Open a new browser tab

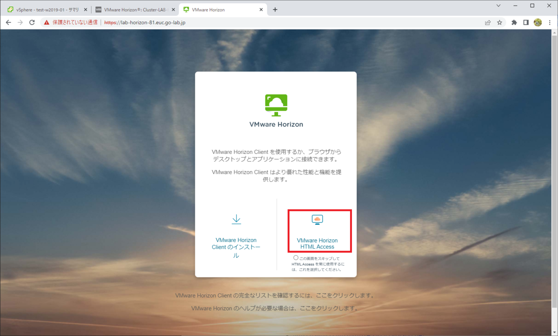tap(275, 9)
